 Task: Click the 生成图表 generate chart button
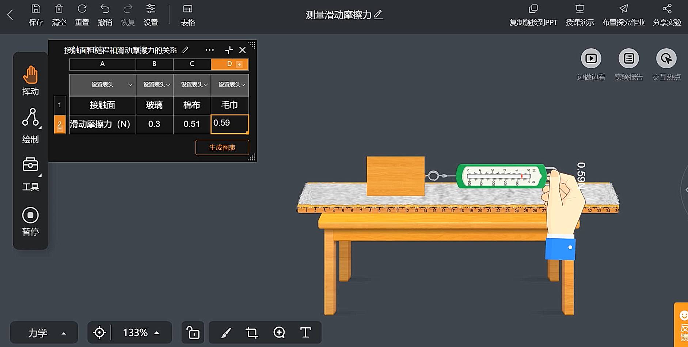pyautogui.click(x=222, y=148)
